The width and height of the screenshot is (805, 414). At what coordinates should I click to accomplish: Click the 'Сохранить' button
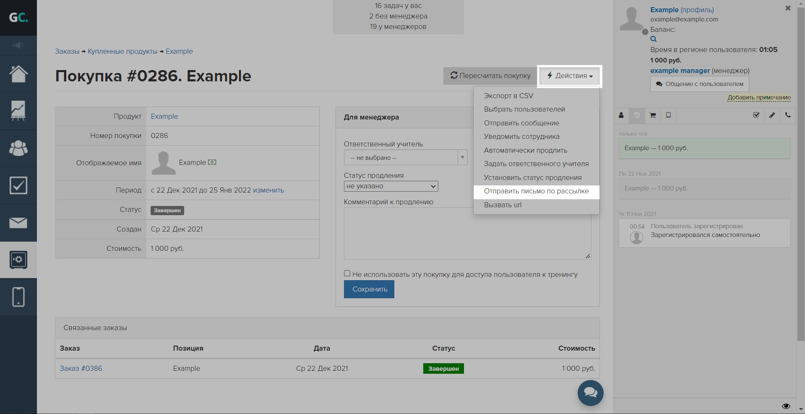pyautogui.click(x=369, y=289)
